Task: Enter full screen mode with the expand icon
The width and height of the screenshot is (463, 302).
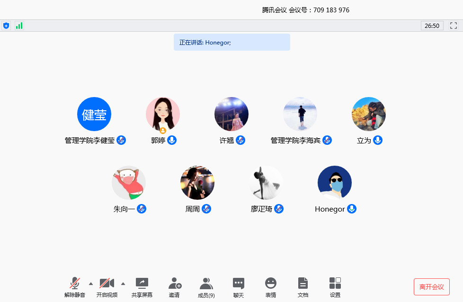Action: 454,26
